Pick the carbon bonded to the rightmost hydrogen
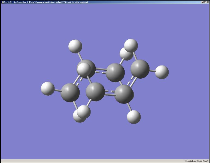The width and height of the screenshot is (210, 163). pyautogui.click(x=140, y=69)
